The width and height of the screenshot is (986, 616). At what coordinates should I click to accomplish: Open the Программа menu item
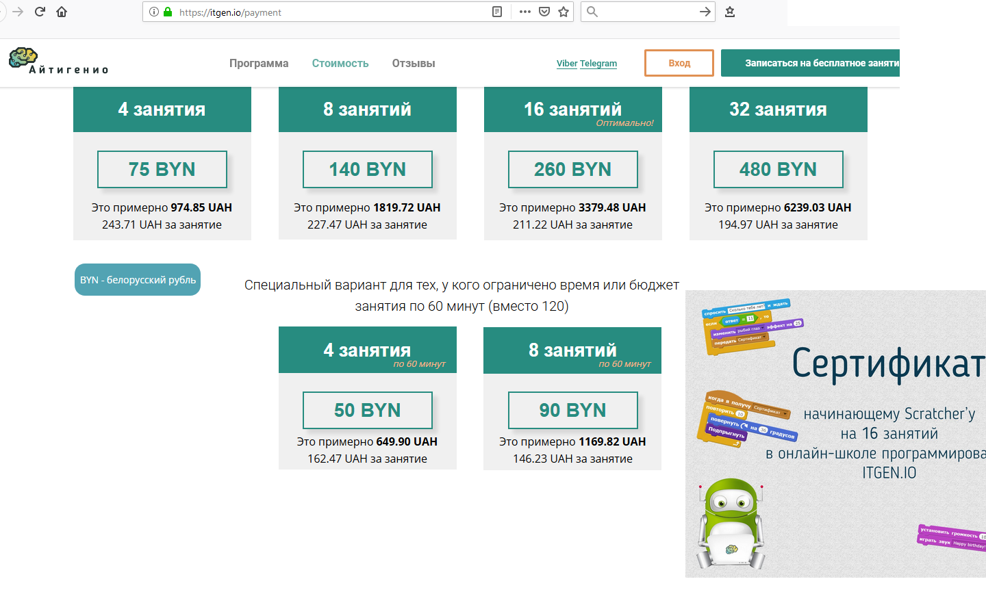coord(259,63)
